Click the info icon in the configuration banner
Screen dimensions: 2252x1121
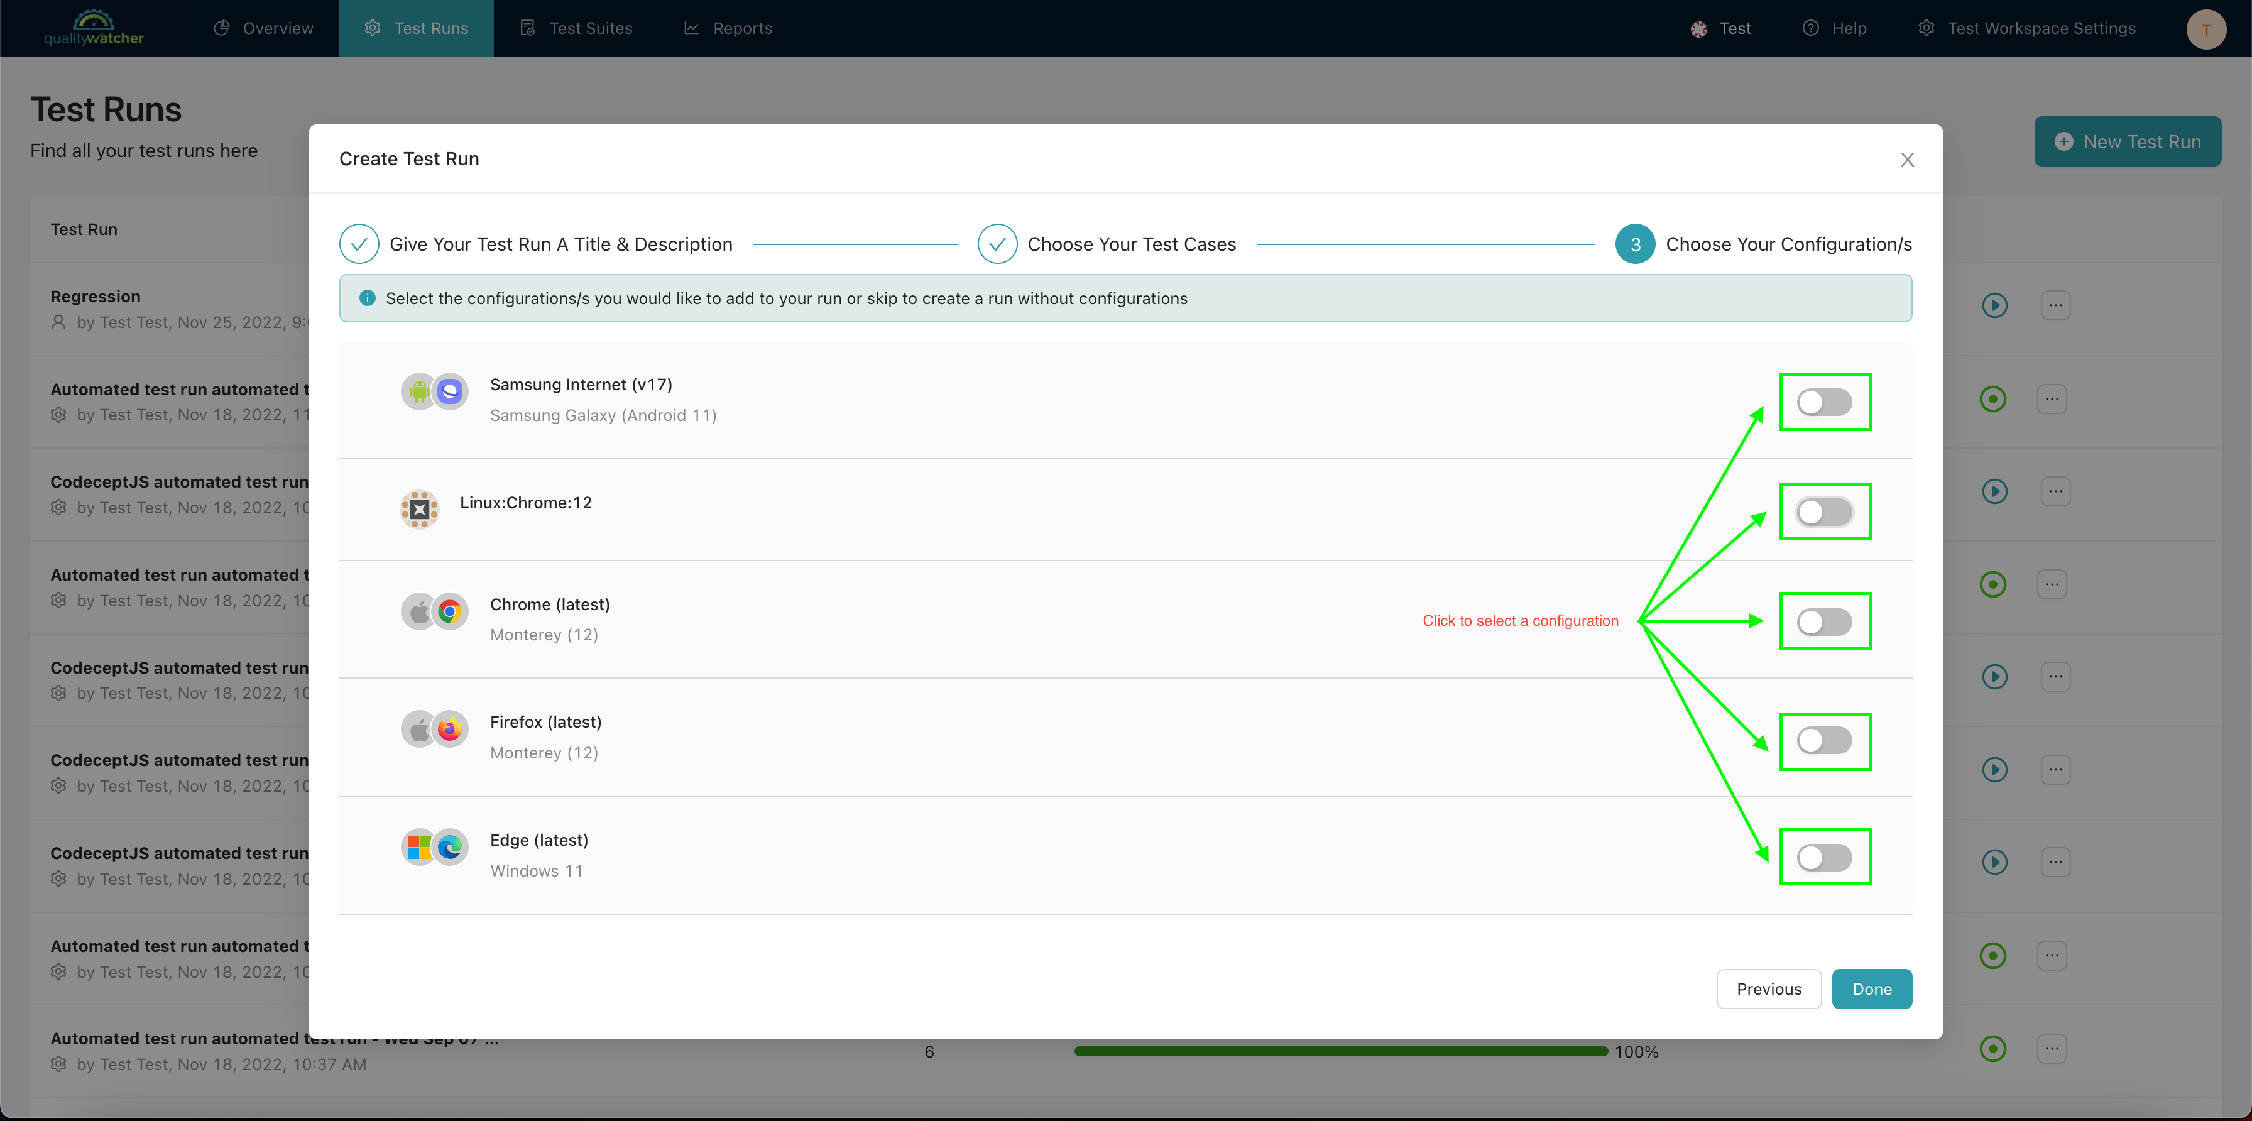[x=367, y=298]
